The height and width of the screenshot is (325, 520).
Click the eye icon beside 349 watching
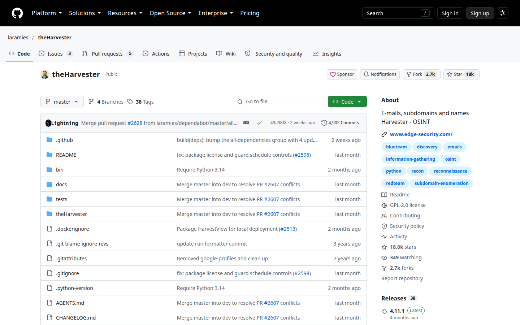point(384,257)
